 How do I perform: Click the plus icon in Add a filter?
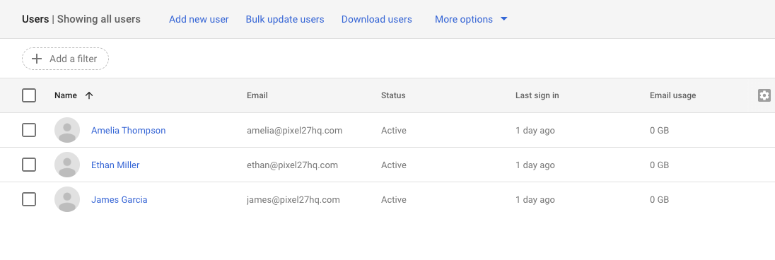(x=37, y=59)
